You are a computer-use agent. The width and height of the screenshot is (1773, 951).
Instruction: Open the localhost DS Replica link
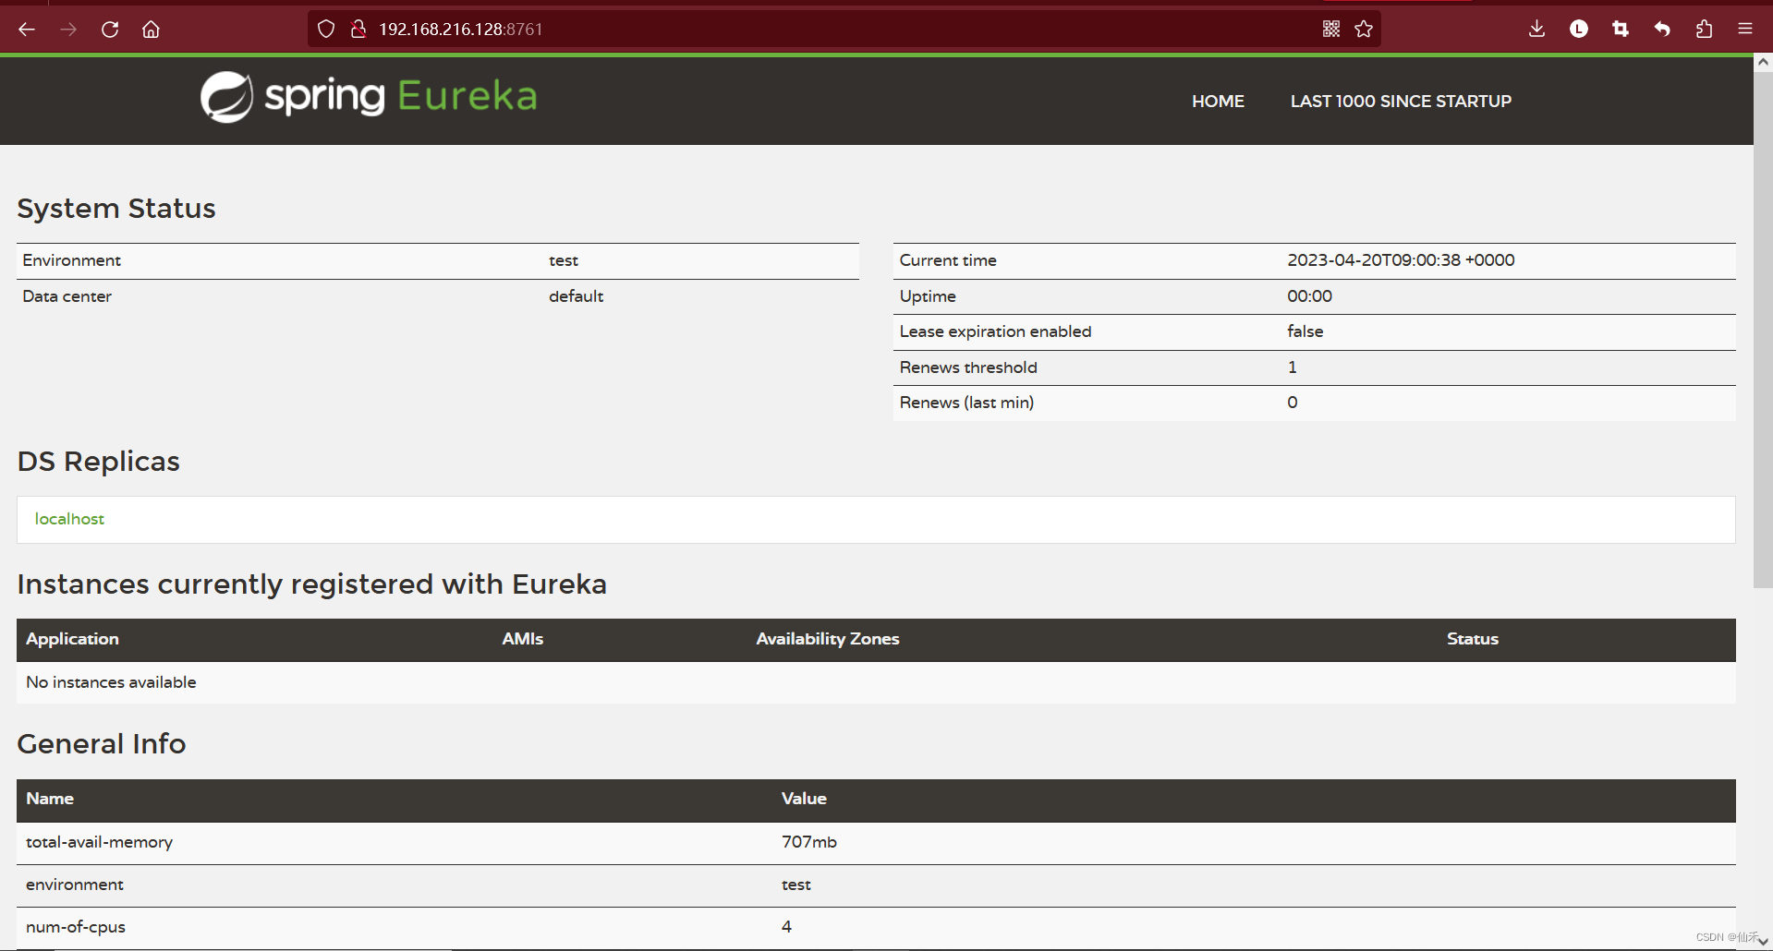(69, 518)
